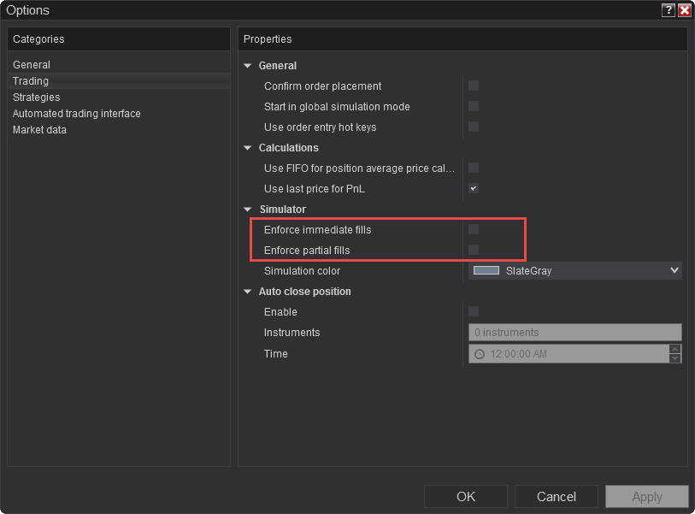Enable Use order entry hot keys

click(474, 127)
